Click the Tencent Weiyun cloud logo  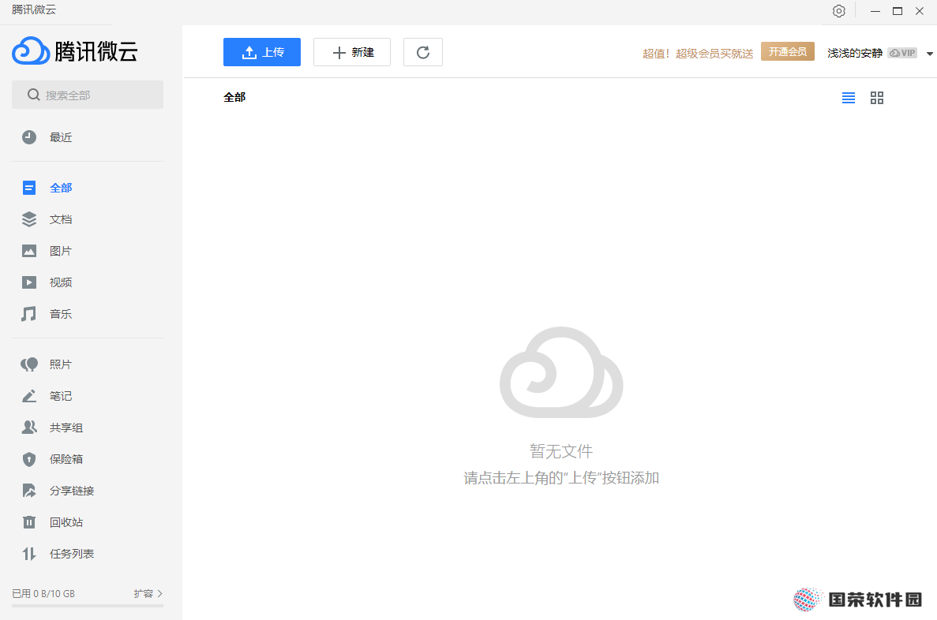[x=31, y=50]
